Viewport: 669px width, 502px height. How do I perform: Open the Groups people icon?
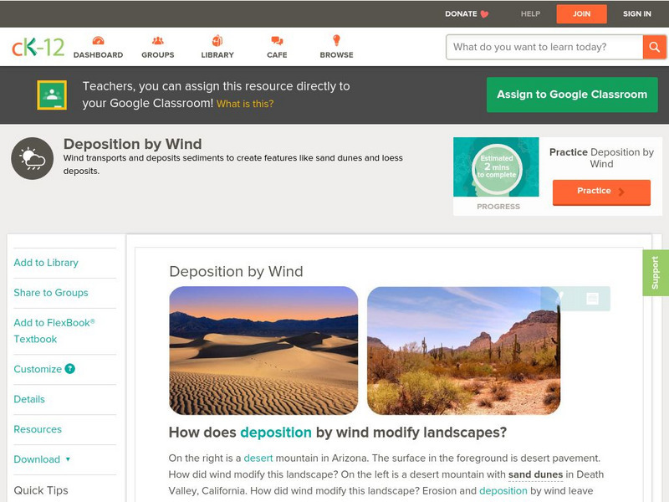click(158, 40)
